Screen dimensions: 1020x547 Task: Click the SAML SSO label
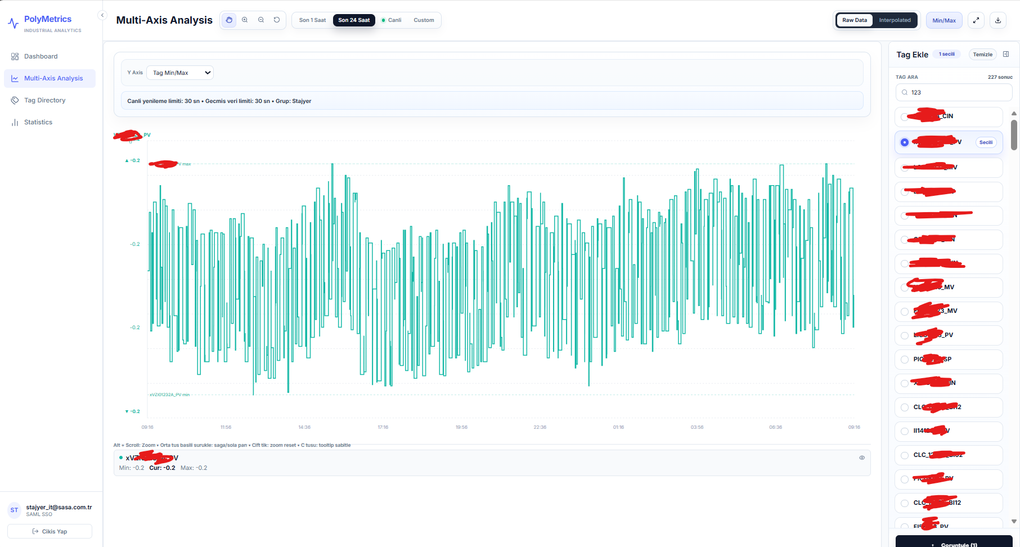click(x=39, y=514)
